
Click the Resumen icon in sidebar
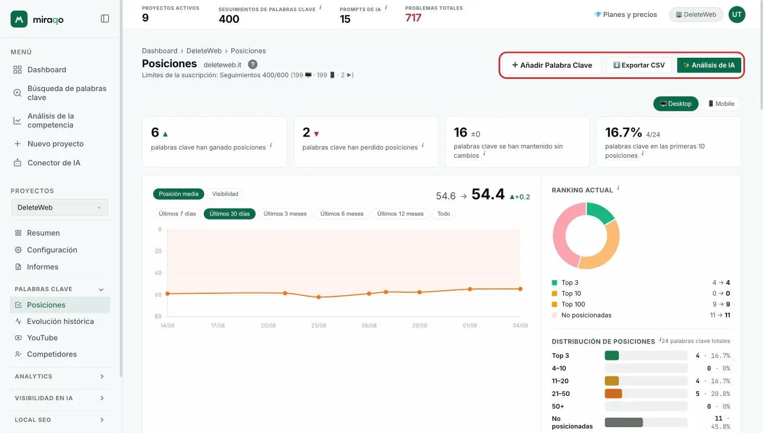click(19, 233)
